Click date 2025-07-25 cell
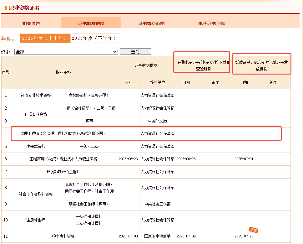The width and height of the screenshot is (303, 244). [244, 236]
